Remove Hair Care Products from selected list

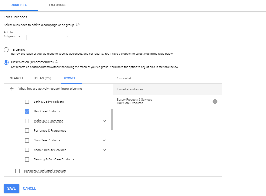(x=215, y=102)
